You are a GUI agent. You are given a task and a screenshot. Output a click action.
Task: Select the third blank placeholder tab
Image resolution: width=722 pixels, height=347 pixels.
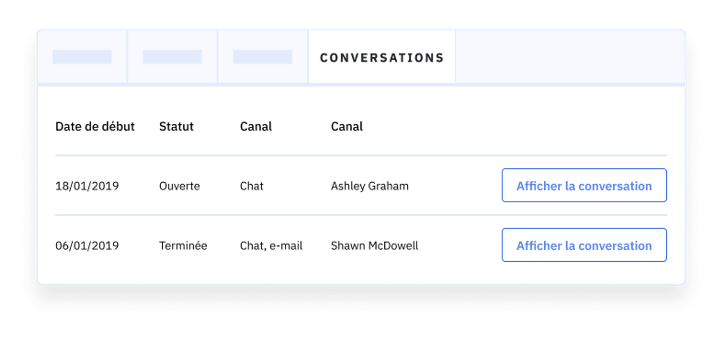click(x=262, y=57)
